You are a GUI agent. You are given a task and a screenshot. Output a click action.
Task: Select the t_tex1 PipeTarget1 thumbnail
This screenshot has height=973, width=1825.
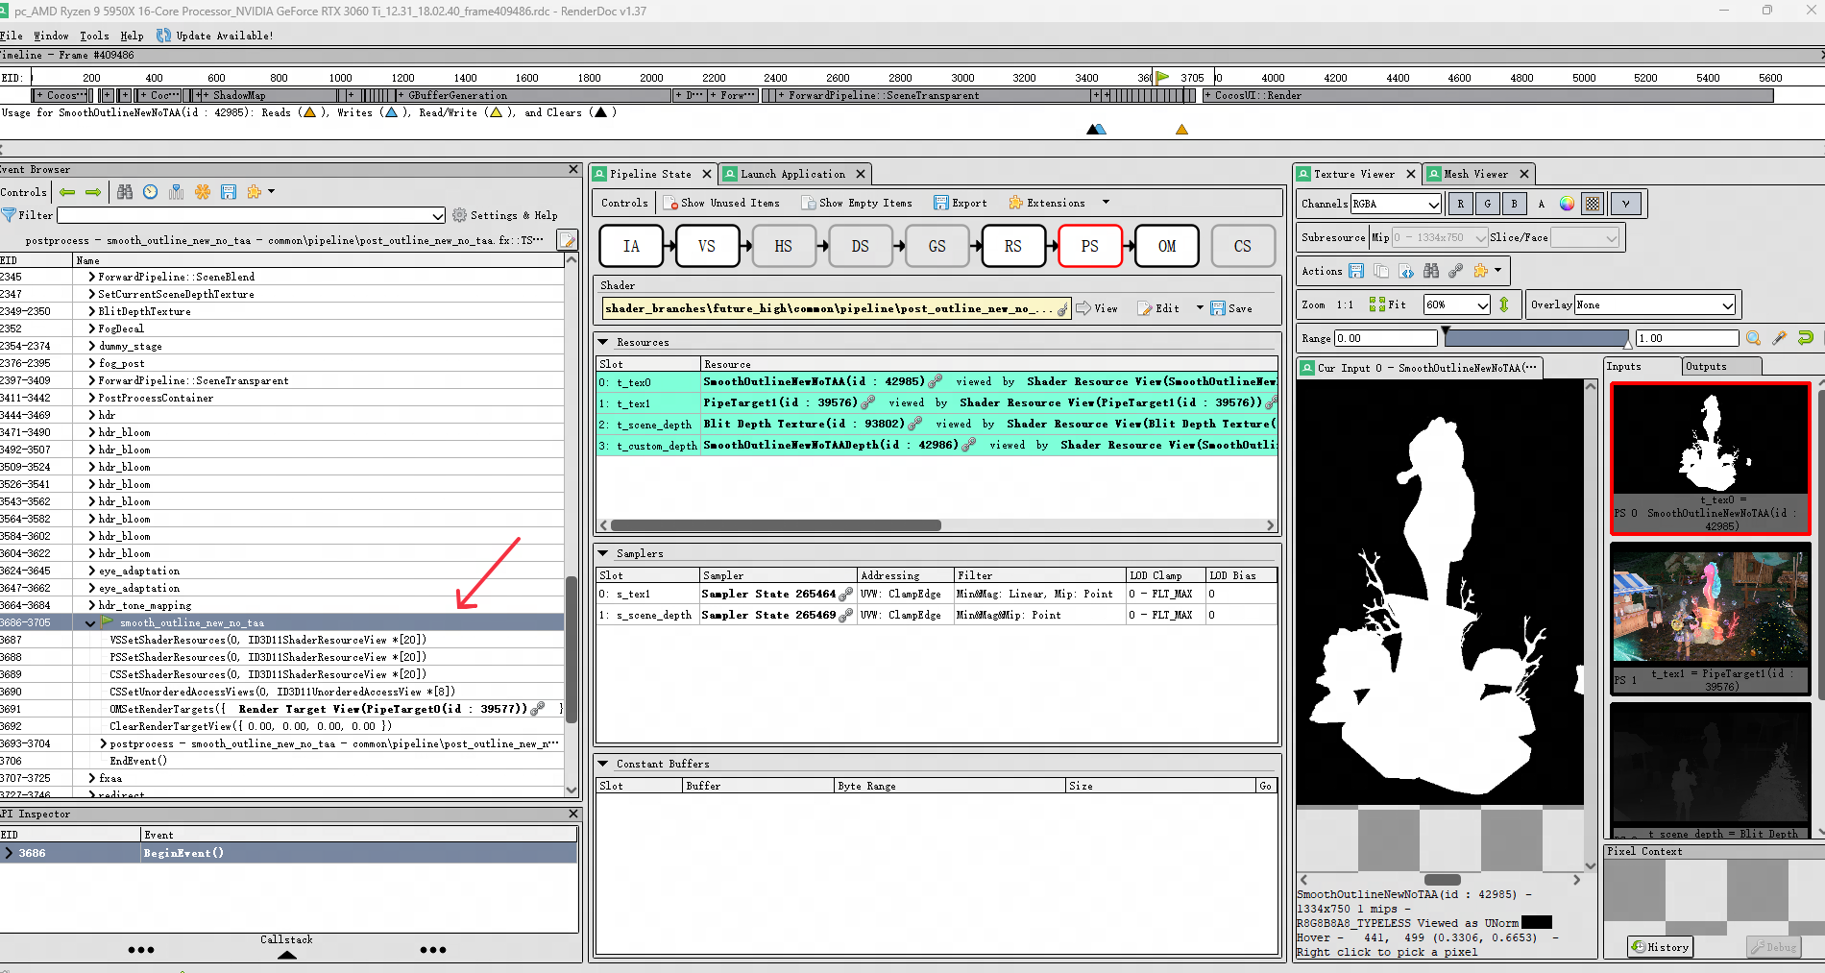tap(1711, 619)
